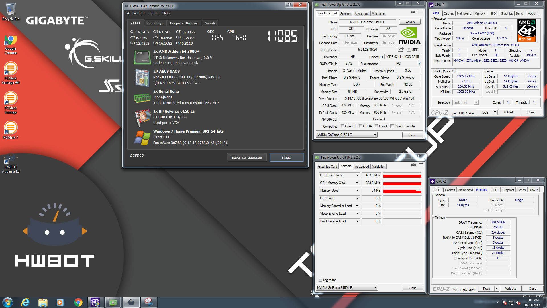The image size is (547, 308).
Task: Enable the Log to file checkbox
Action: tap(321, 280)
